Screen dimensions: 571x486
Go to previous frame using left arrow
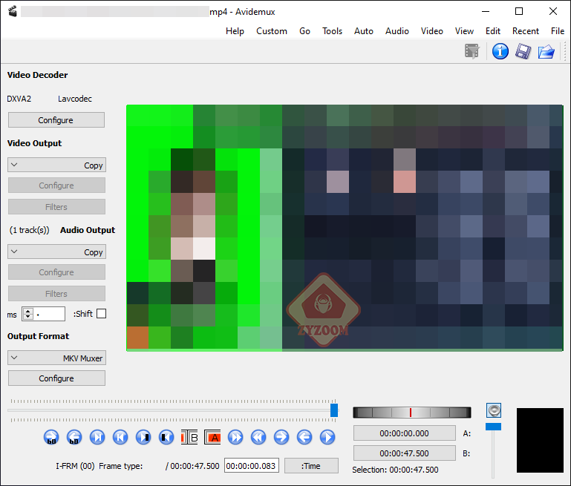click(304, 437)
